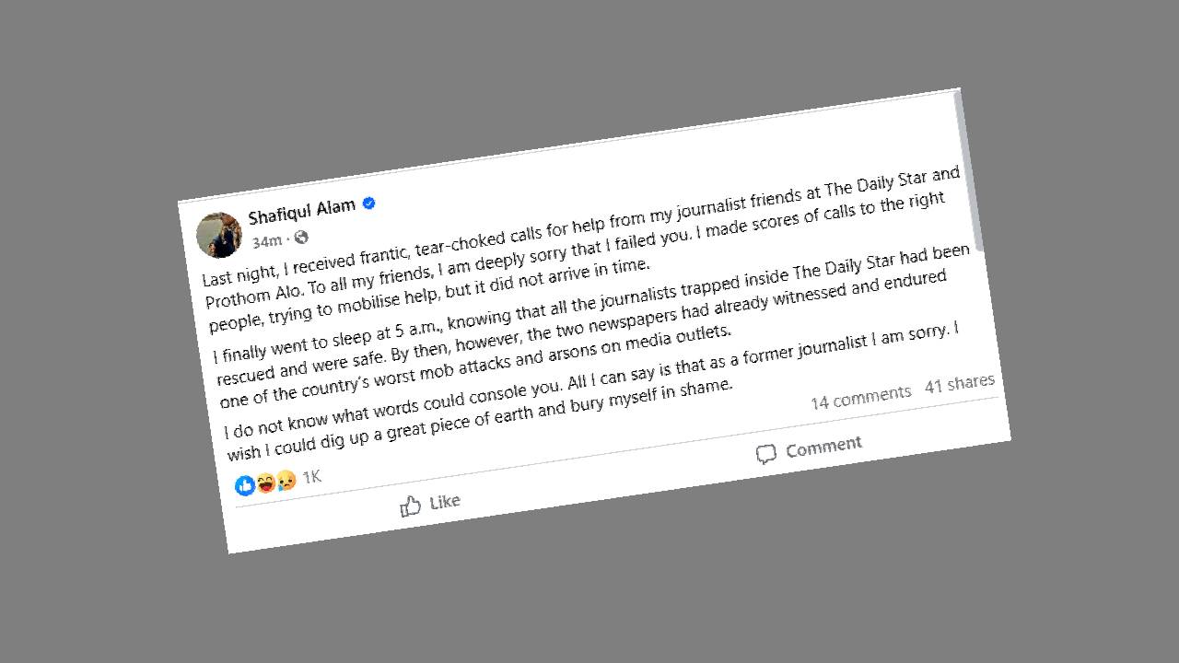Image resolution: width=1179 pixels, height=663 pixels.
Task: Click the laughing Haha reaction emoji
Action: coord(266,483)
